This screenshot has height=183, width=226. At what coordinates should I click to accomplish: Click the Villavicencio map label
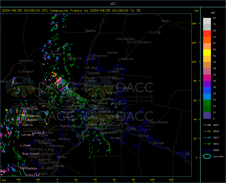(56, 54)
